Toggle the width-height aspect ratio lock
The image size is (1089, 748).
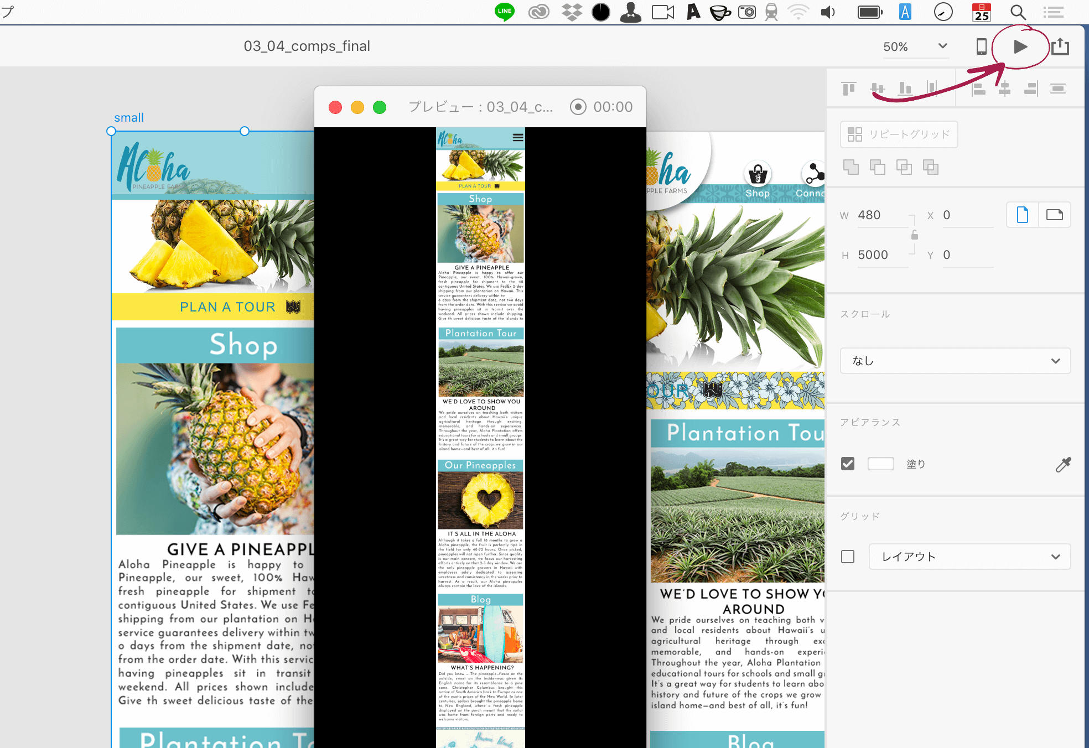(x=915, y=235)
